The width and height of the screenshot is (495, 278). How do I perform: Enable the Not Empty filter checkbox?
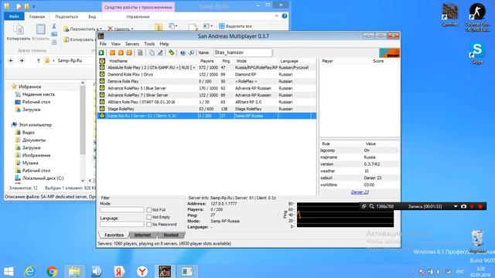149,217
